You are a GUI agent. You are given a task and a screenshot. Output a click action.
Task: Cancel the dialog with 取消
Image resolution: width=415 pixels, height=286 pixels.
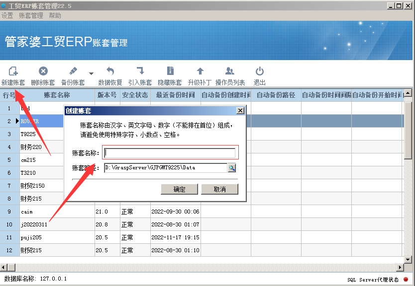[219, 189]
